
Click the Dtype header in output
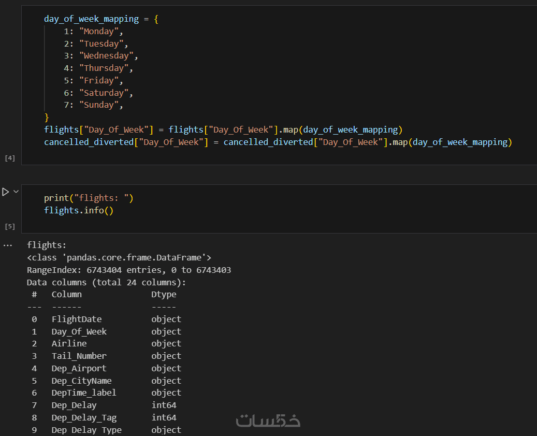[164, 295]
